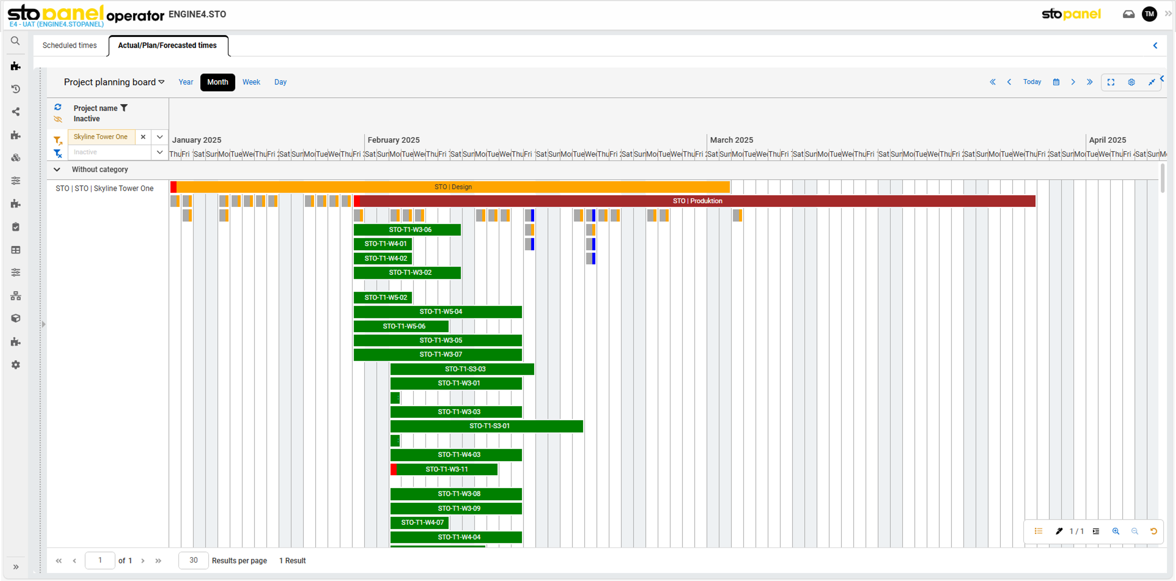The width and height of the screenshot is (1176, 581).
Task: Click the results per page field
Action: pyautogui.click(x=194, y=560)
